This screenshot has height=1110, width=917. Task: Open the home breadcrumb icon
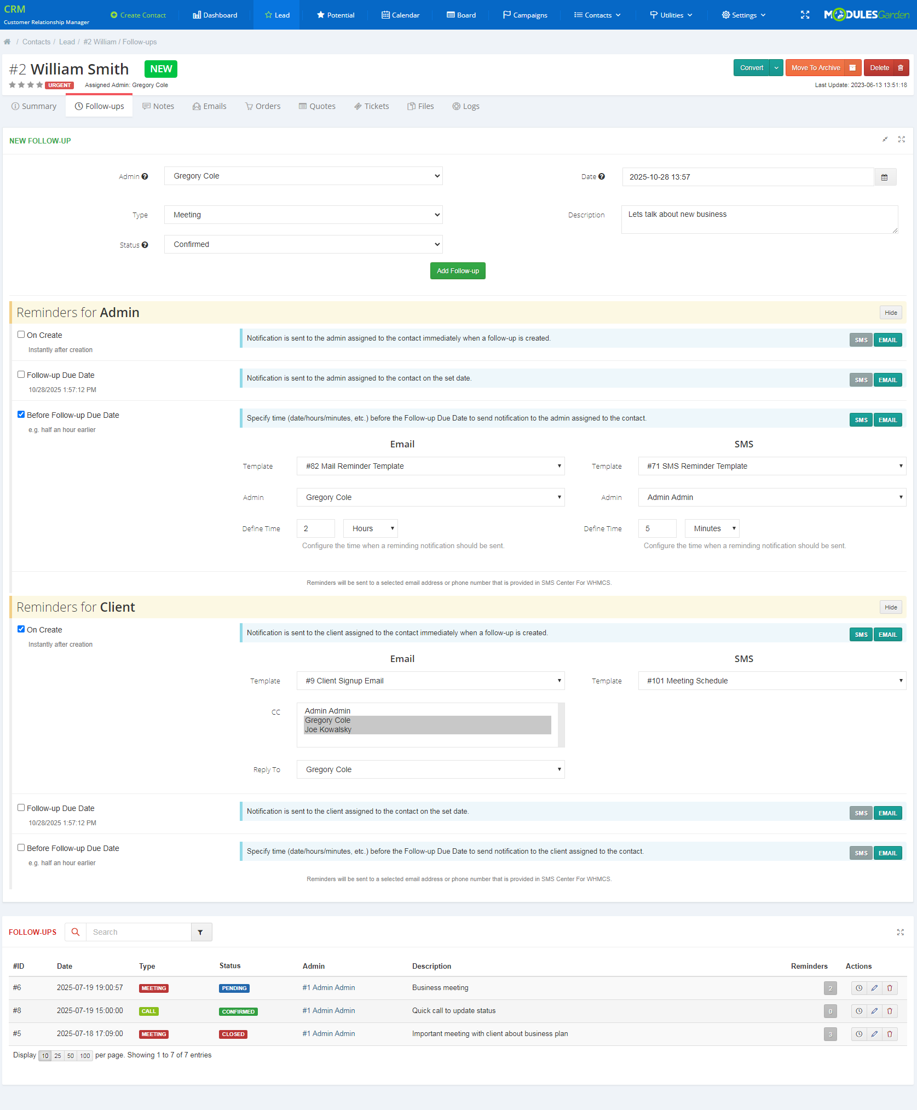pyautogui.click(x=7, y=42)
